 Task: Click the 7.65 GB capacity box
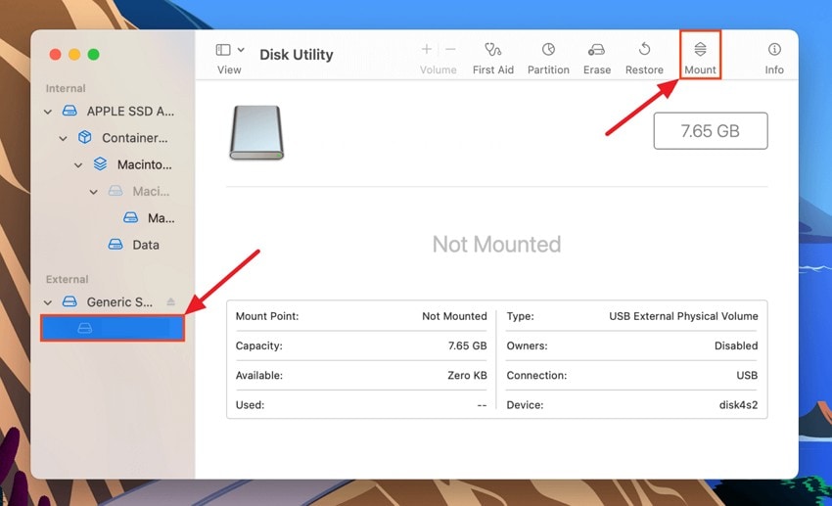coord(711,130)
